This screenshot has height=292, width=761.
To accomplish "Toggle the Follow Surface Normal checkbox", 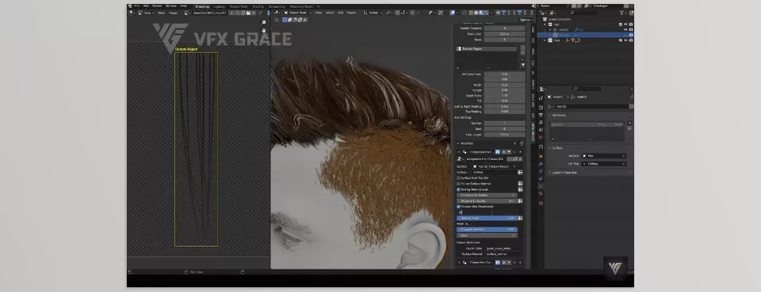I will tap(459, 184).
